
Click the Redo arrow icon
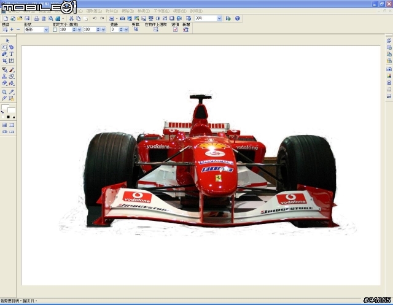(x=102, y=18)
